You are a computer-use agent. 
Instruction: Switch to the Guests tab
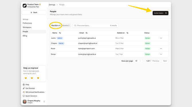(66, 25)
